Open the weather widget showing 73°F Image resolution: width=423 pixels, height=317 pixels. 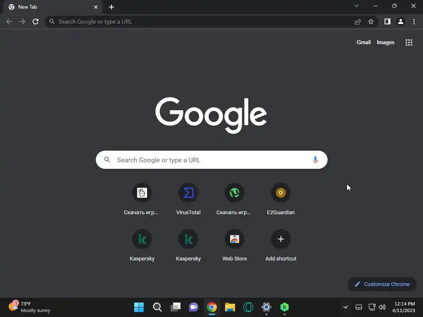coord(29,307)
